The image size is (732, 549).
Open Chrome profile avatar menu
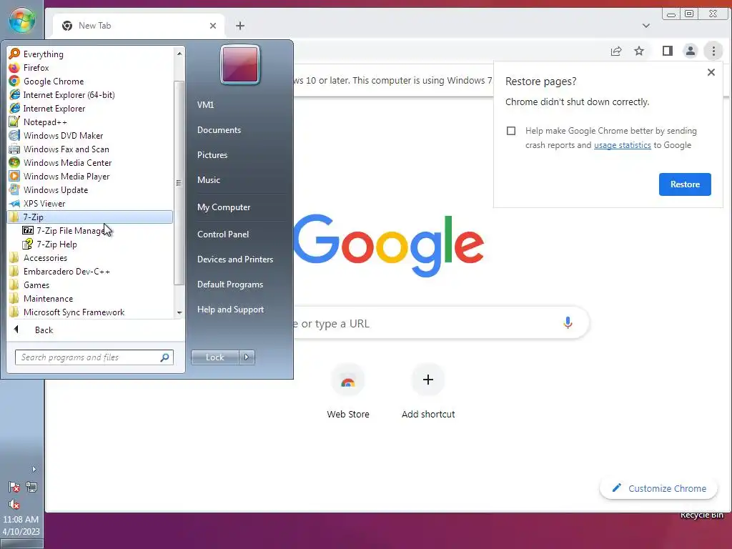click(690, 51)
